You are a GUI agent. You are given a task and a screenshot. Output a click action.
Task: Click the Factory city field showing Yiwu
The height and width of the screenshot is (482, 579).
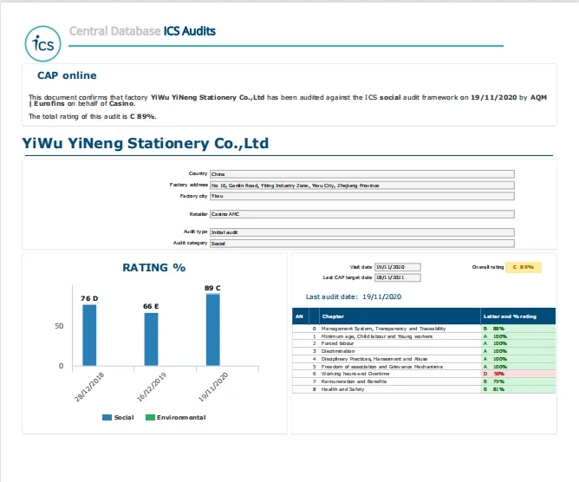coord(362,196)
